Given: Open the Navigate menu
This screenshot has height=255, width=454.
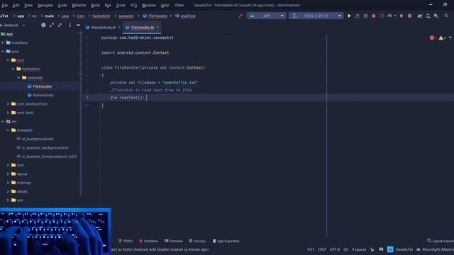Looking at the screenshot, I should pos(45,5).
